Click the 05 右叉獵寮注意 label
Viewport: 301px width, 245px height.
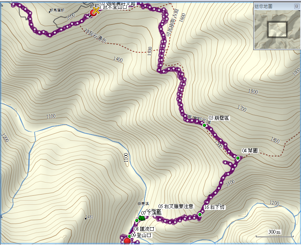coord(175,206)
